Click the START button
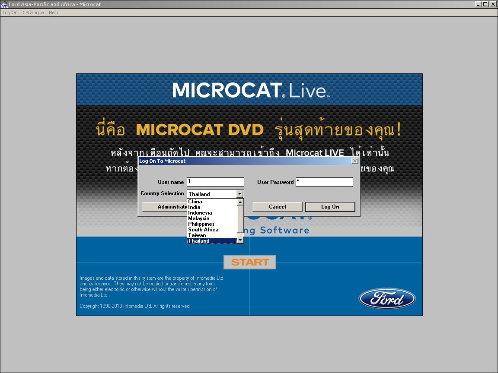Screen dimensions: 498x373 pyautogui.click(x=249, y=262)
